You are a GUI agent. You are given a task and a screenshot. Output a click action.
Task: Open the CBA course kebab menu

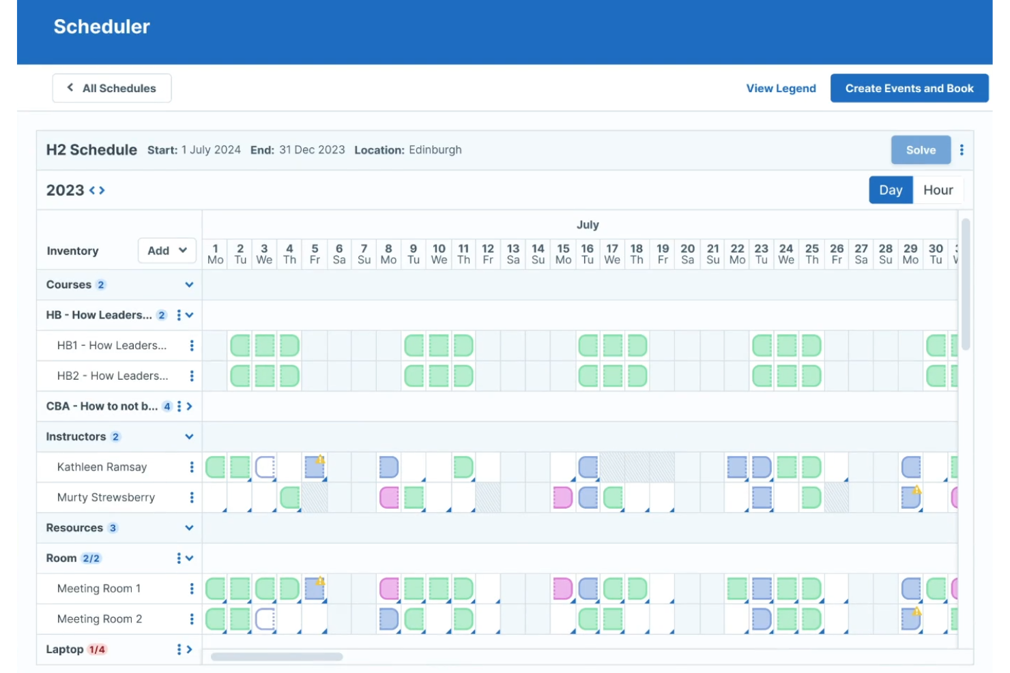point(179,406)
